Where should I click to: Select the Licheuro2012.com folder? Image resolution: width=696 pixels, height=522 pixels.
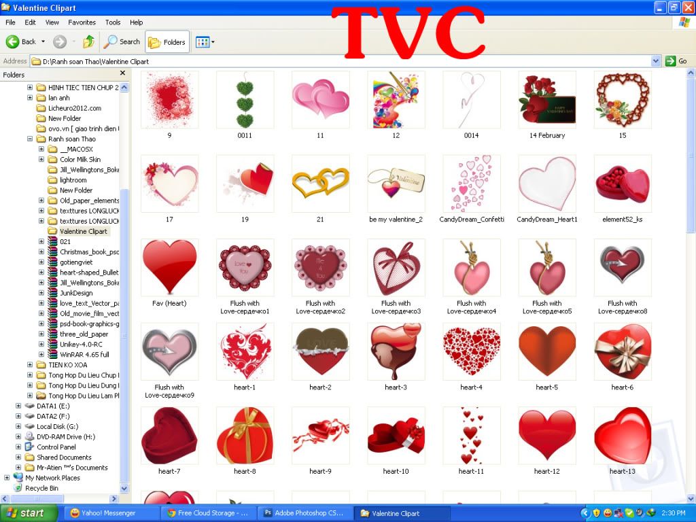(x=75, y=108)
